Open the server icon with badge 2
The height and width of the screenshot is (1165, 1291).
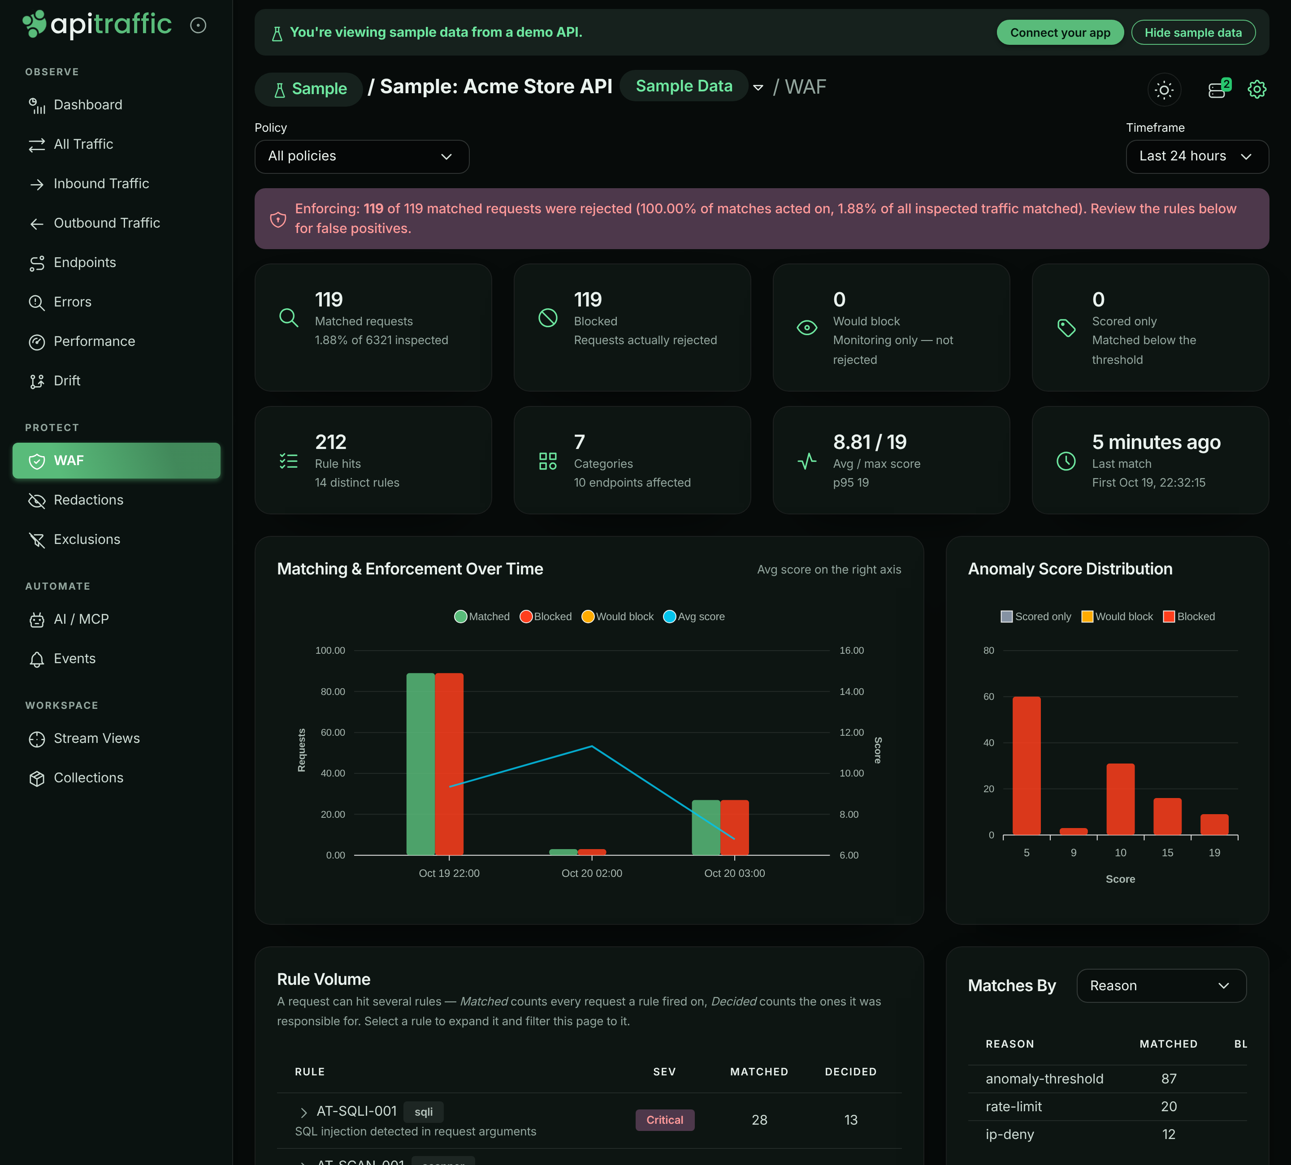1219,88
